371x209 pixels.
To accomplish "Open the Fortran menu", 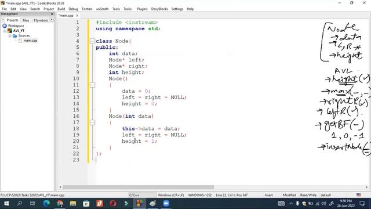I will [87, 9].
